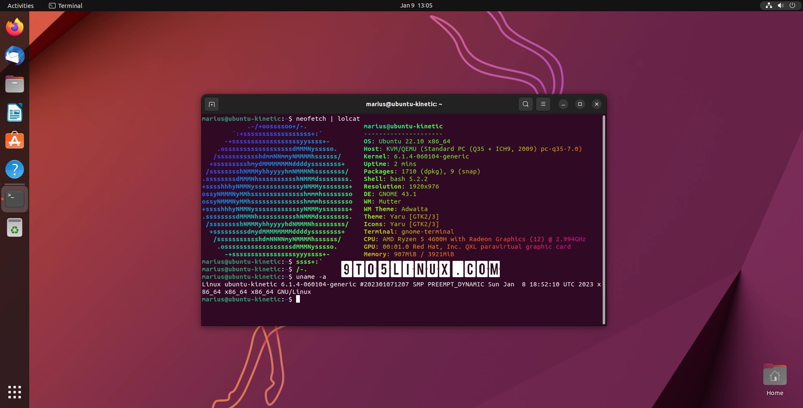Open the Home folder on the desktop
This screenshot has height=408, width=803.
pyautogui.click(x=775, y=375)
